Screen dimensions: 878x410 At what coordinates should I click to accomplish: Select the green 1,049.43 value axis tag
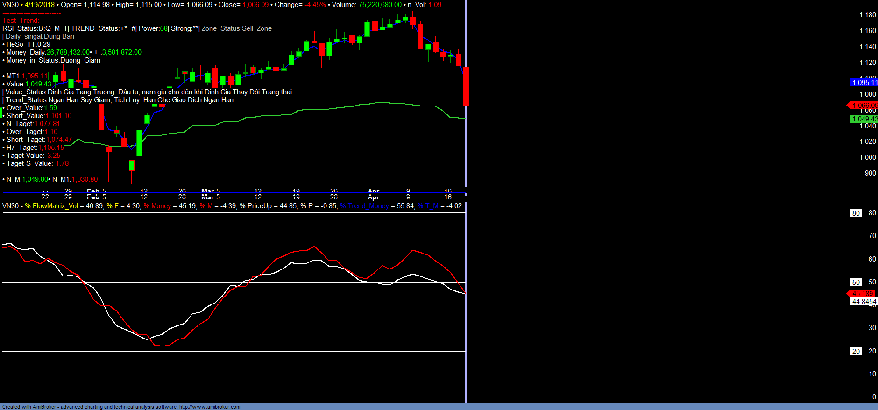tap(864, 119)
